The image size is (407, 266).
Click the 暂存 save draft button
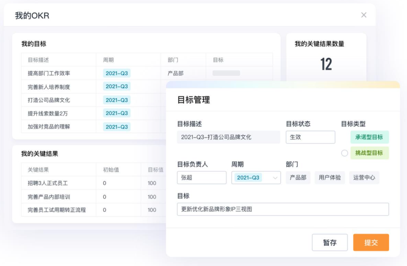click(x=330, y=242)
